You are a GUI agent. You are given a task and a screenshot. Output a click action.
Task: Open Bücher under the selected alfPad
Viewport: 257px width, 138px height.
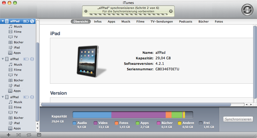16,42
